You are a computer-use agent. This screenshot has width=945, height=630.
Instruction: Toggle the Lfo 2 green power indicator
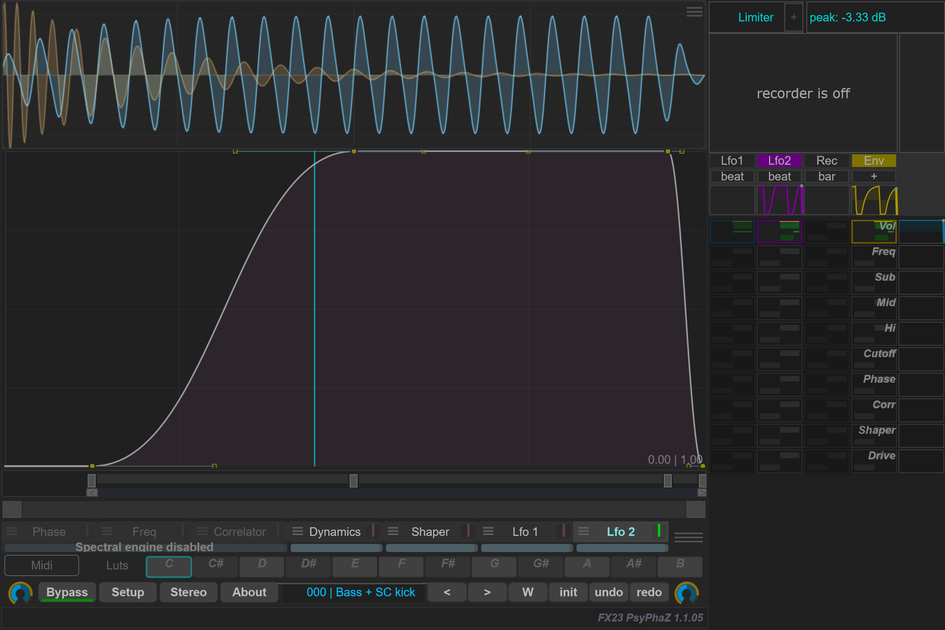click(659, 530)
